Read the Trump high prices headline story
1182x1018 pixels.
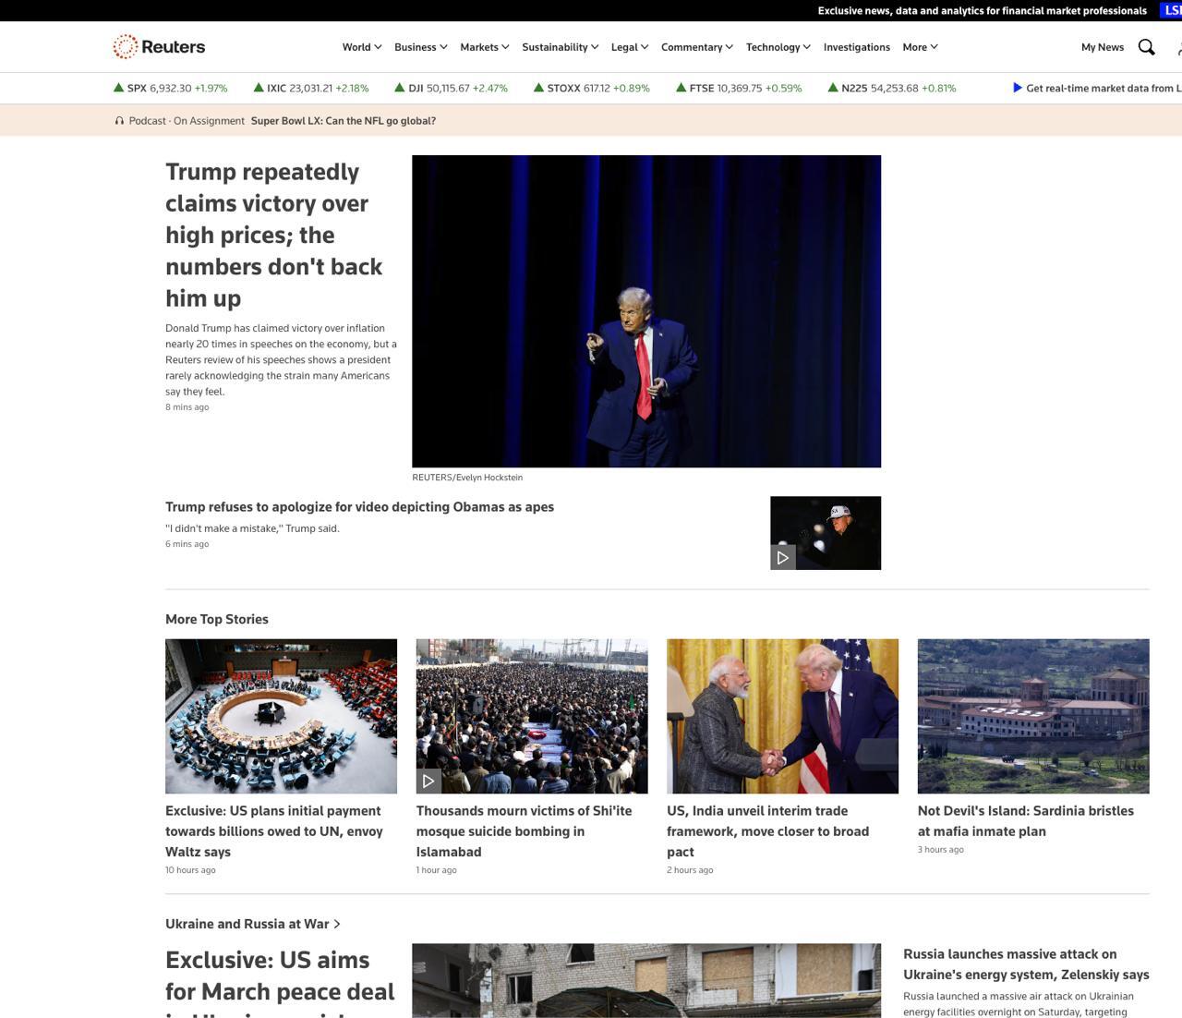[273, 235]
